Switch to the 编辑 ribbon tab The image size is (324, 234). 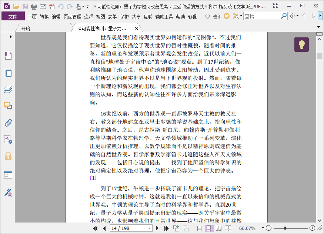56,17
